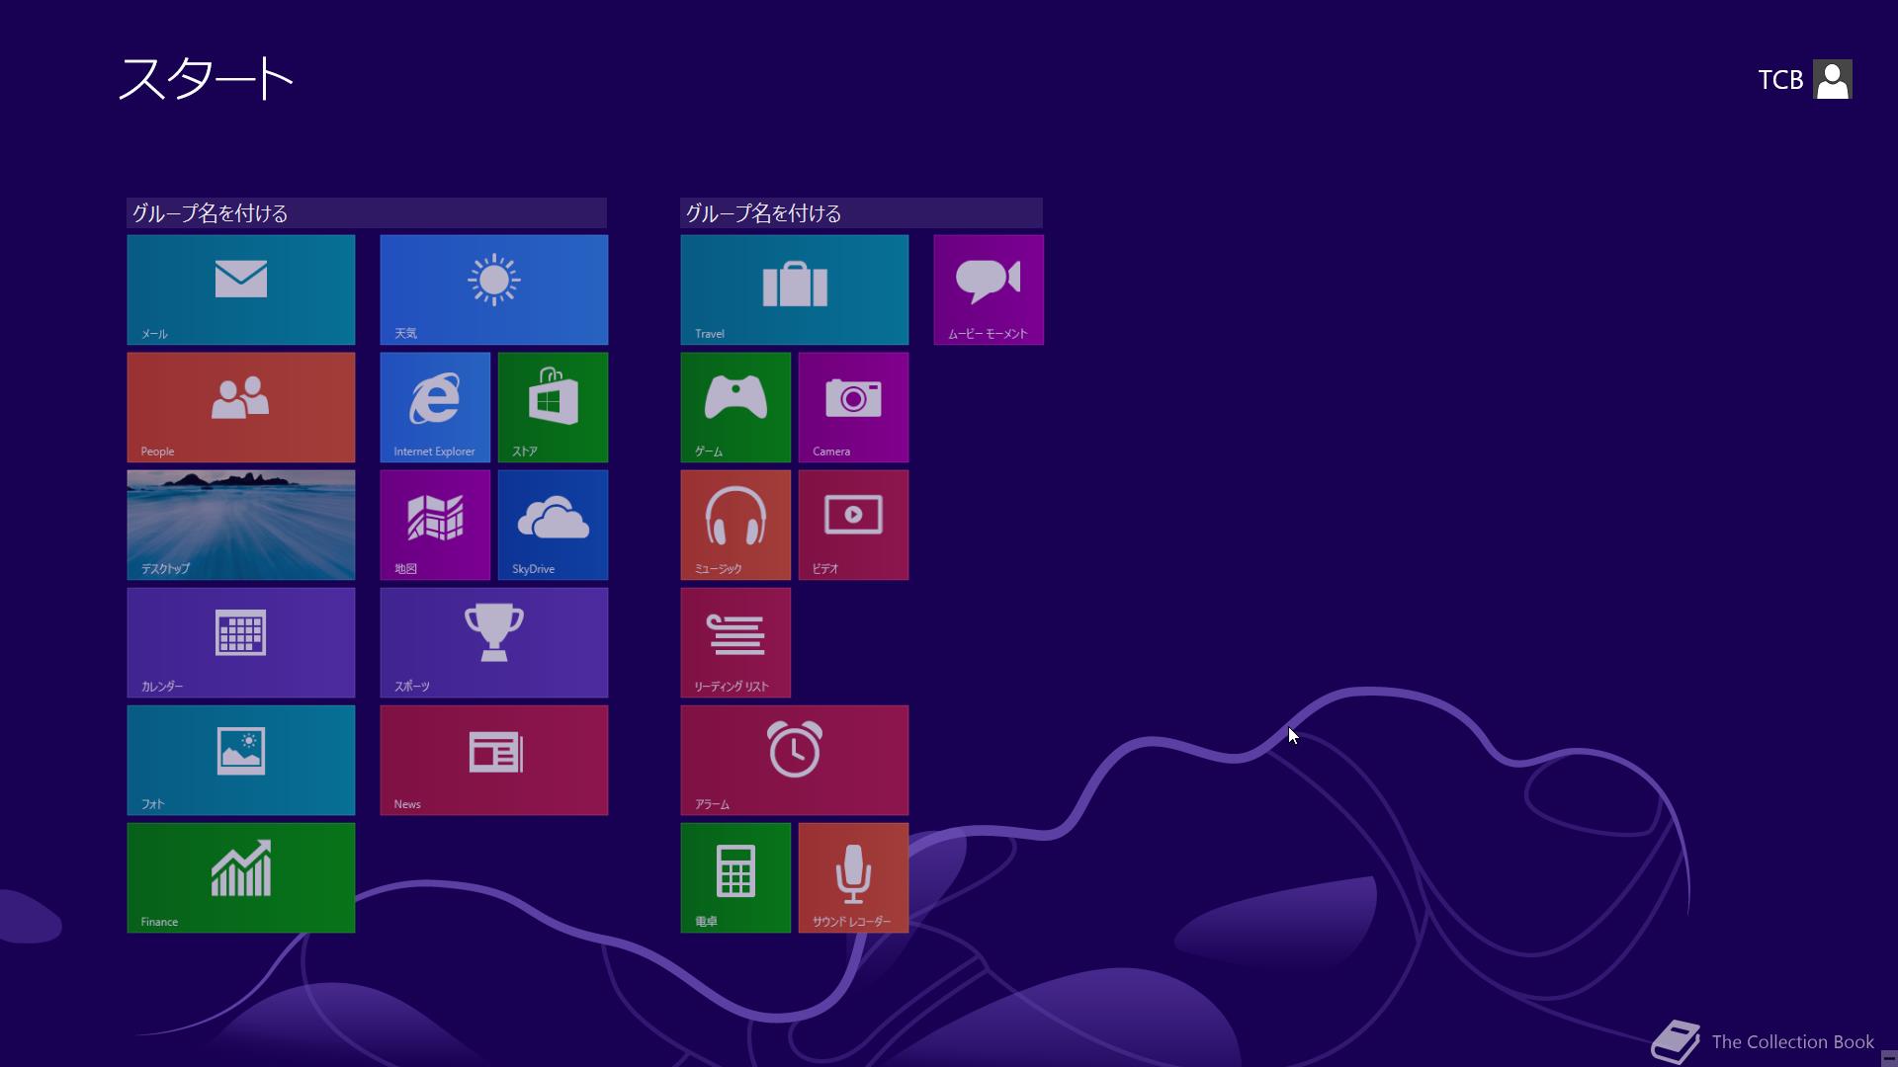Click the second group name field above Travel
The width and height of the screenshot is (1898, 1067).
pyautogui.click(x=861, y=212)
